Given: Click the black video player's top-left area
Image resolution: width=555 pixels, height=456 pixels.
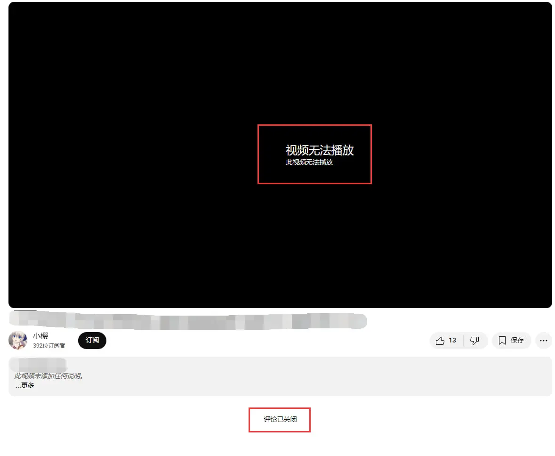Looking at the screenshot, I should click(56, 38).
